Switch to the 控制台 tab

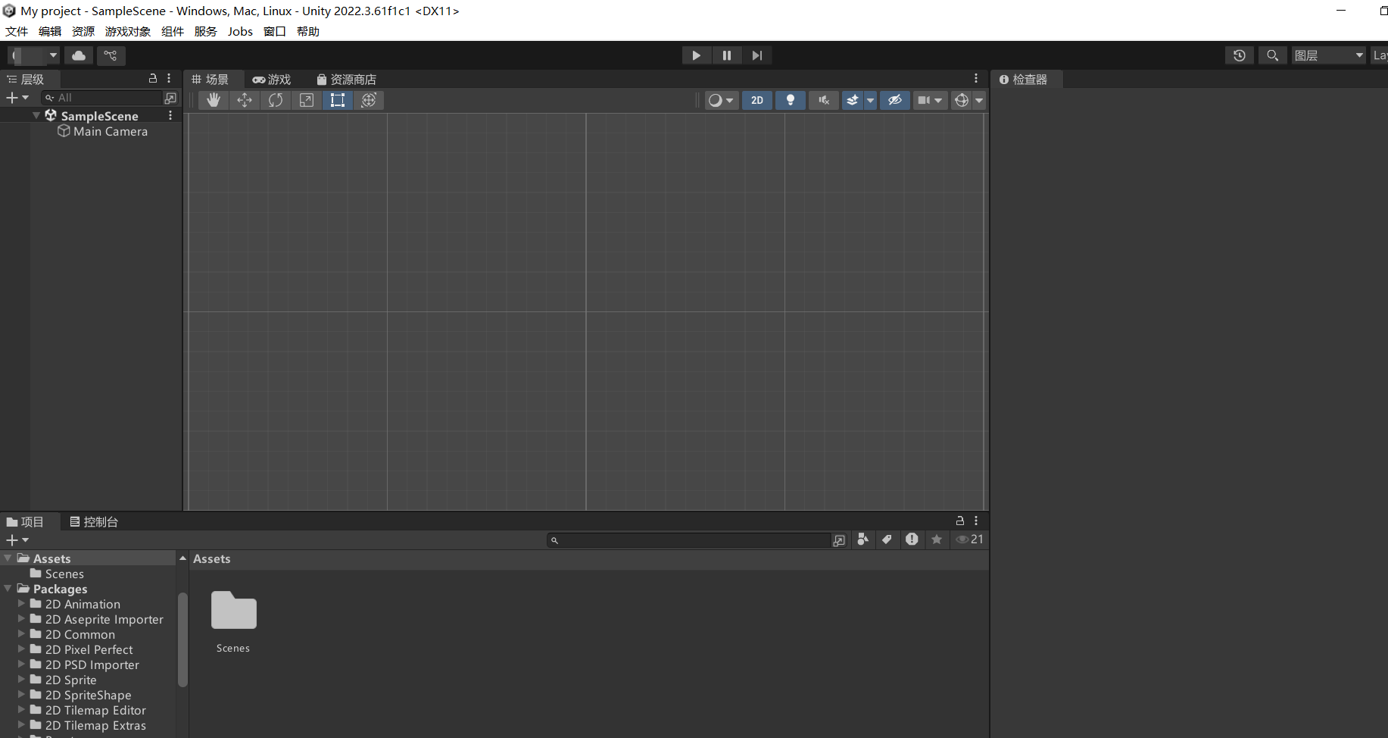pos(94,521)
